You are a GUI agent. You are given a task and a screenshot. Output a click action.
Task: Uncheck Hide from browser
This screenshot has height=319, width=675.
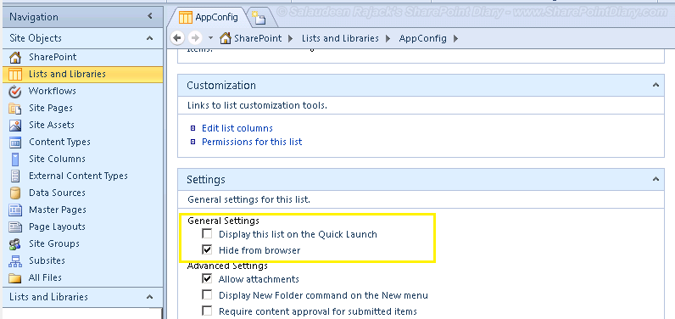(x=208, y=249)
